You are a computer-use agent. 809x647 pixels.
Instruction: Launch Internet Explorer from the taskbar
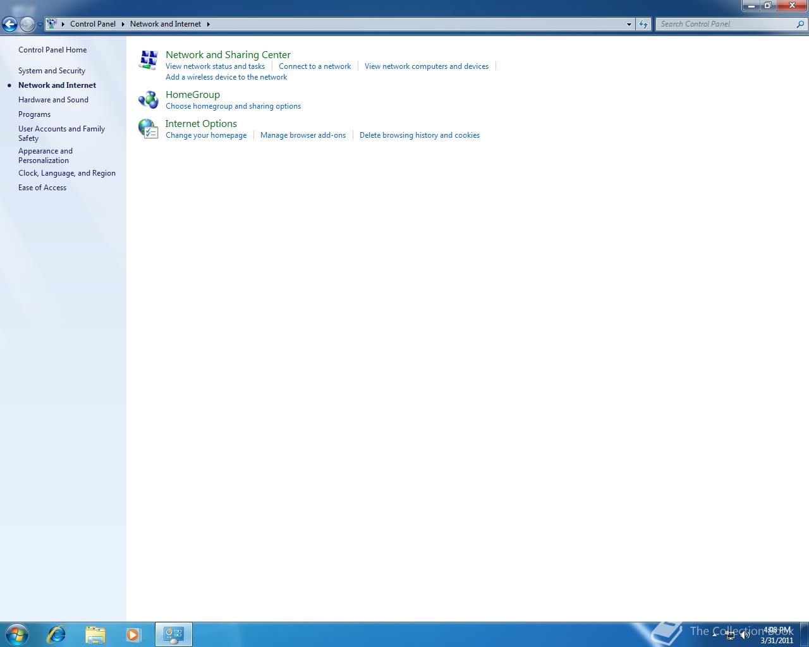[x=56, y=634]
